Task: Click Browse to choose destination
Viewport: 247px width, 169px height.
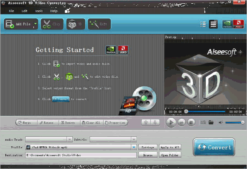Action: pos(148,155)
